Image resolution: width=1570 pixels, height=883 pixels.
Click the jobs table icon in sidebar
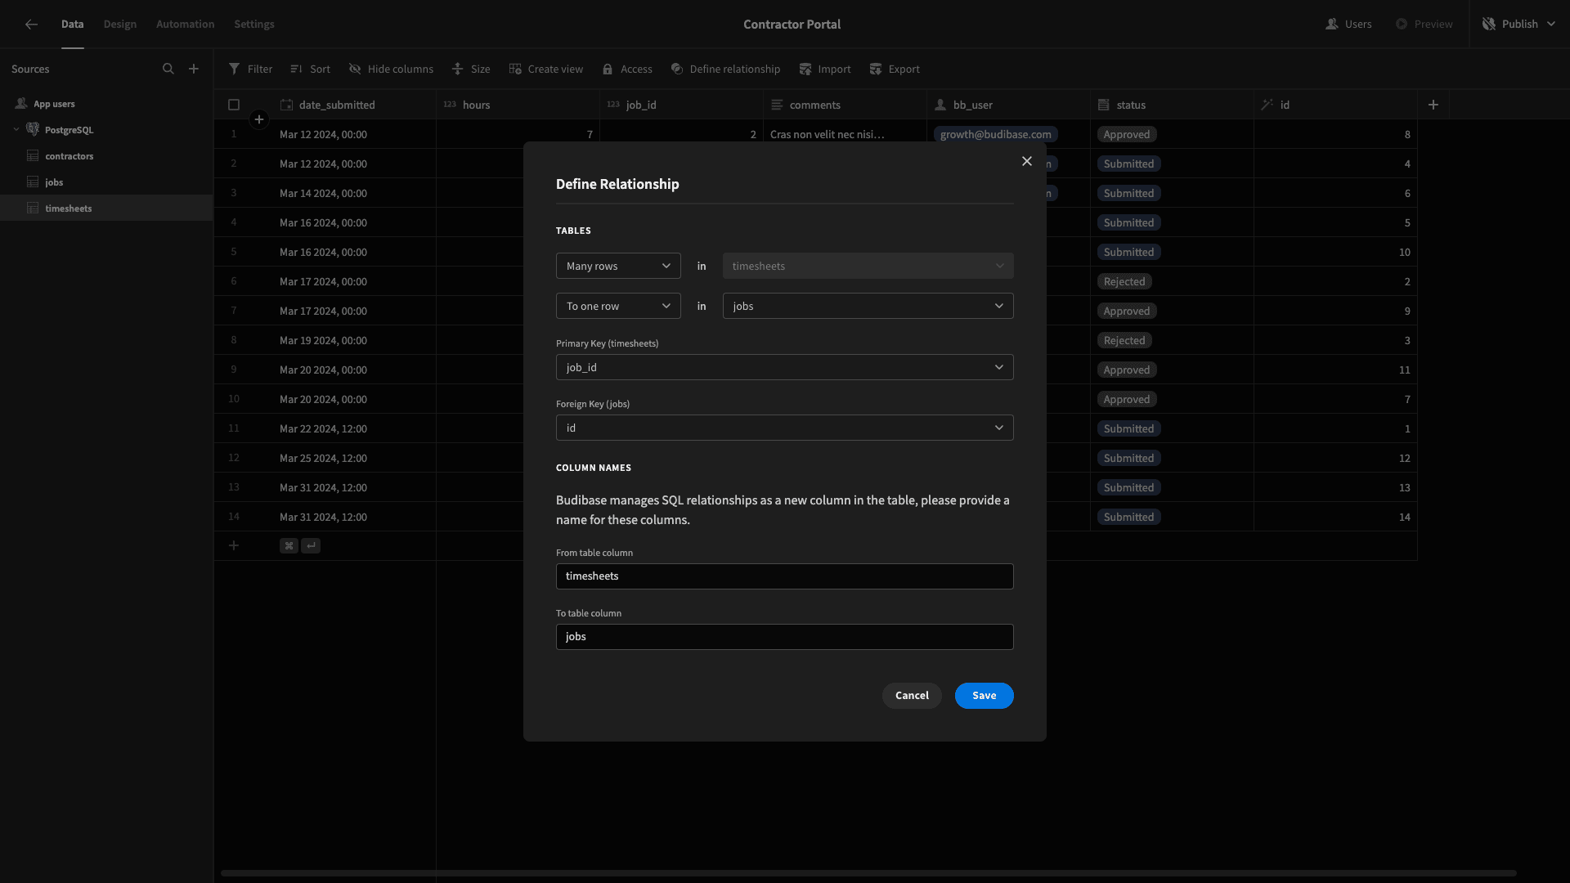coord(33,182)
